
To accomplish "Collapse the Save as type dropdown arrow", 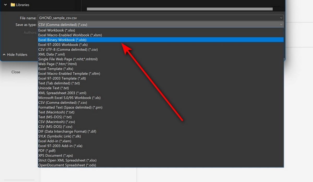I will click(281, 25).
